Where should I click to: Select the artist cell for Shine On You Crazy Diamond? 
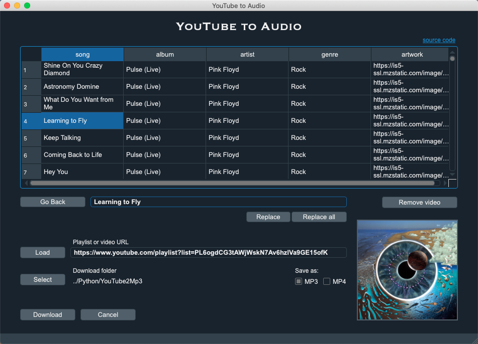pyautogui.click(x=247, y=70)
